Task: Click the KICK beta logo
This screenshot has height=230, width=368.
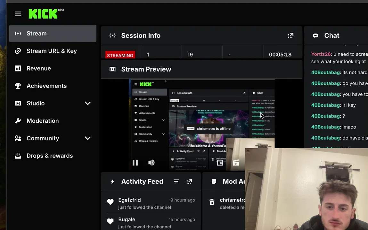Action: coord(46,13)
